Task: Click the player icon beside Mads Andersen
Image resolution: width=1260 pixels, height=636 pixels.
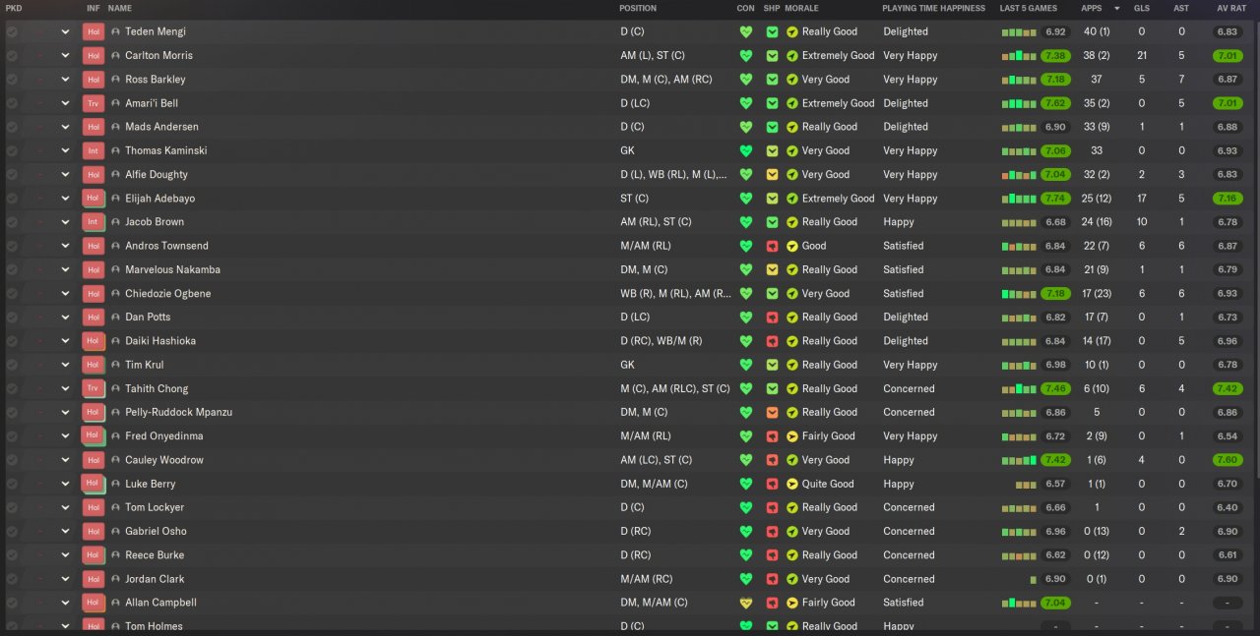Action: click(x=115, y=127)
